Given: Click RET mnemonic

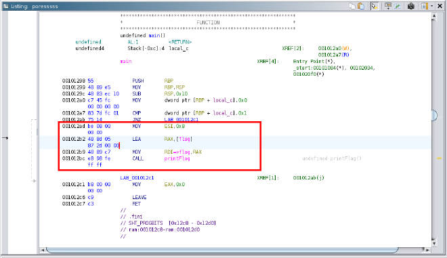Looking at the screenshot, I should (x=137, y=204).
